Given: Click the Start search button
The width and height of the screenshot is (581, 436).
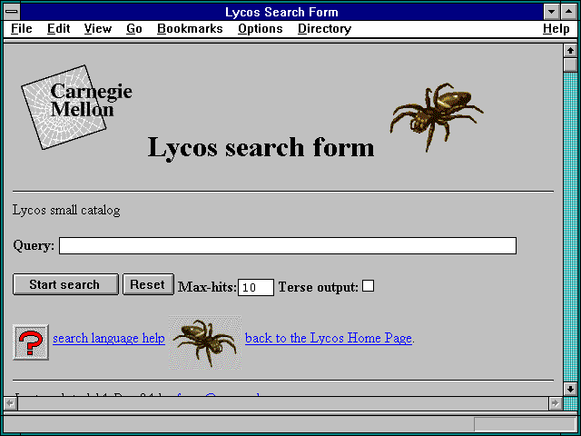Looking at the screenshot, I should pyautogui.click(x=65, y=284).
